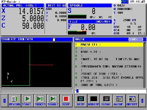
Task: Click the feed rate override meter bar
Action: 77,33
